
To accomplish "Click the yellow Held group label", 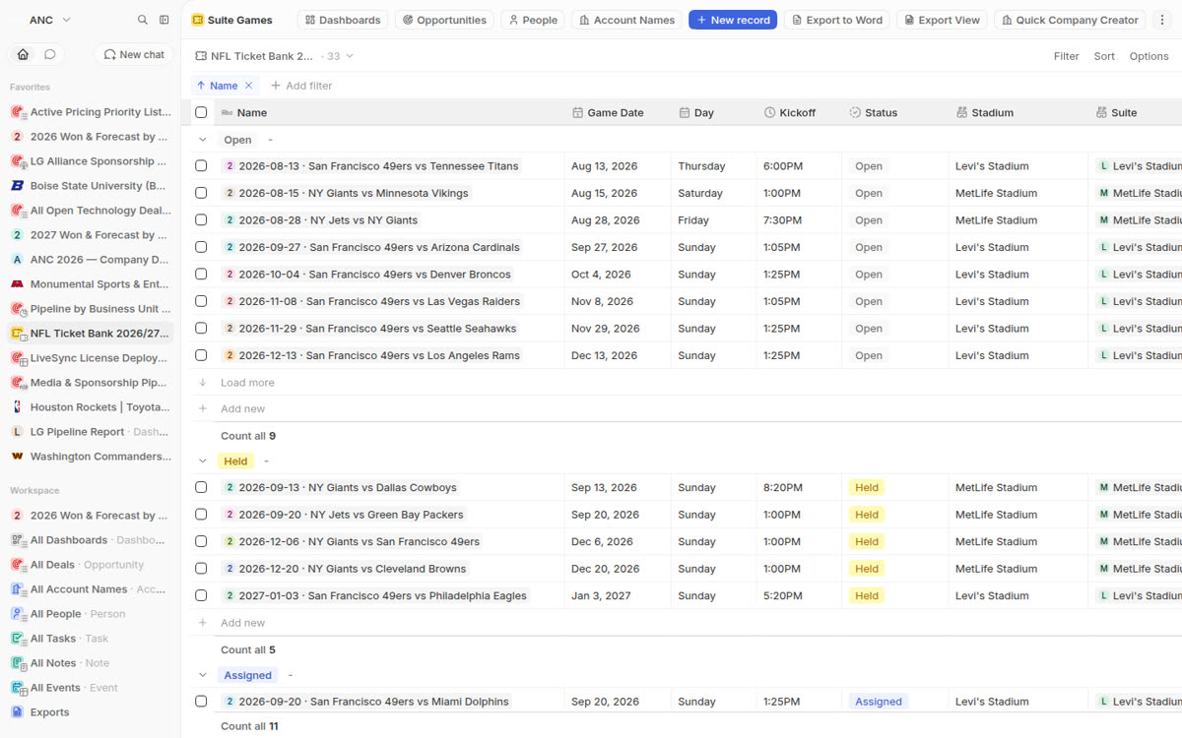I will pyautogui.click(x=235, y=461).
